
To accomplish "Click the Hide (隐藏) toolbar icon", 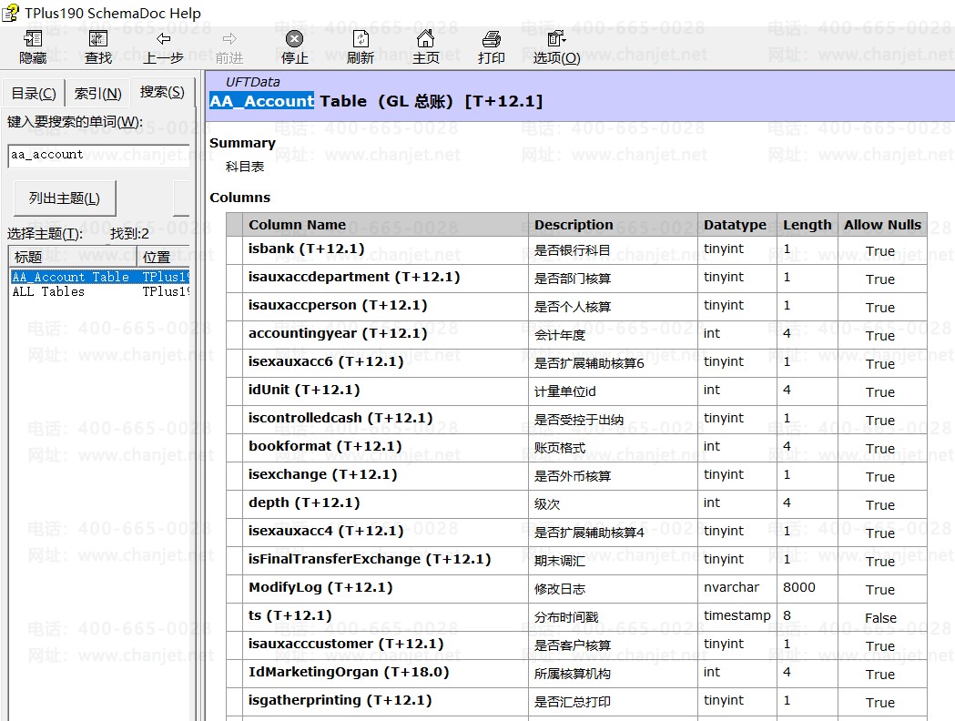I will (33, 39).
